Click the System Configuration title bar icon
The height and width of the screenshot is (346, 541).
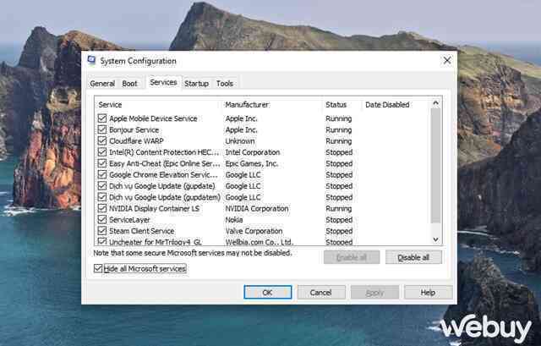pos(92,61)
